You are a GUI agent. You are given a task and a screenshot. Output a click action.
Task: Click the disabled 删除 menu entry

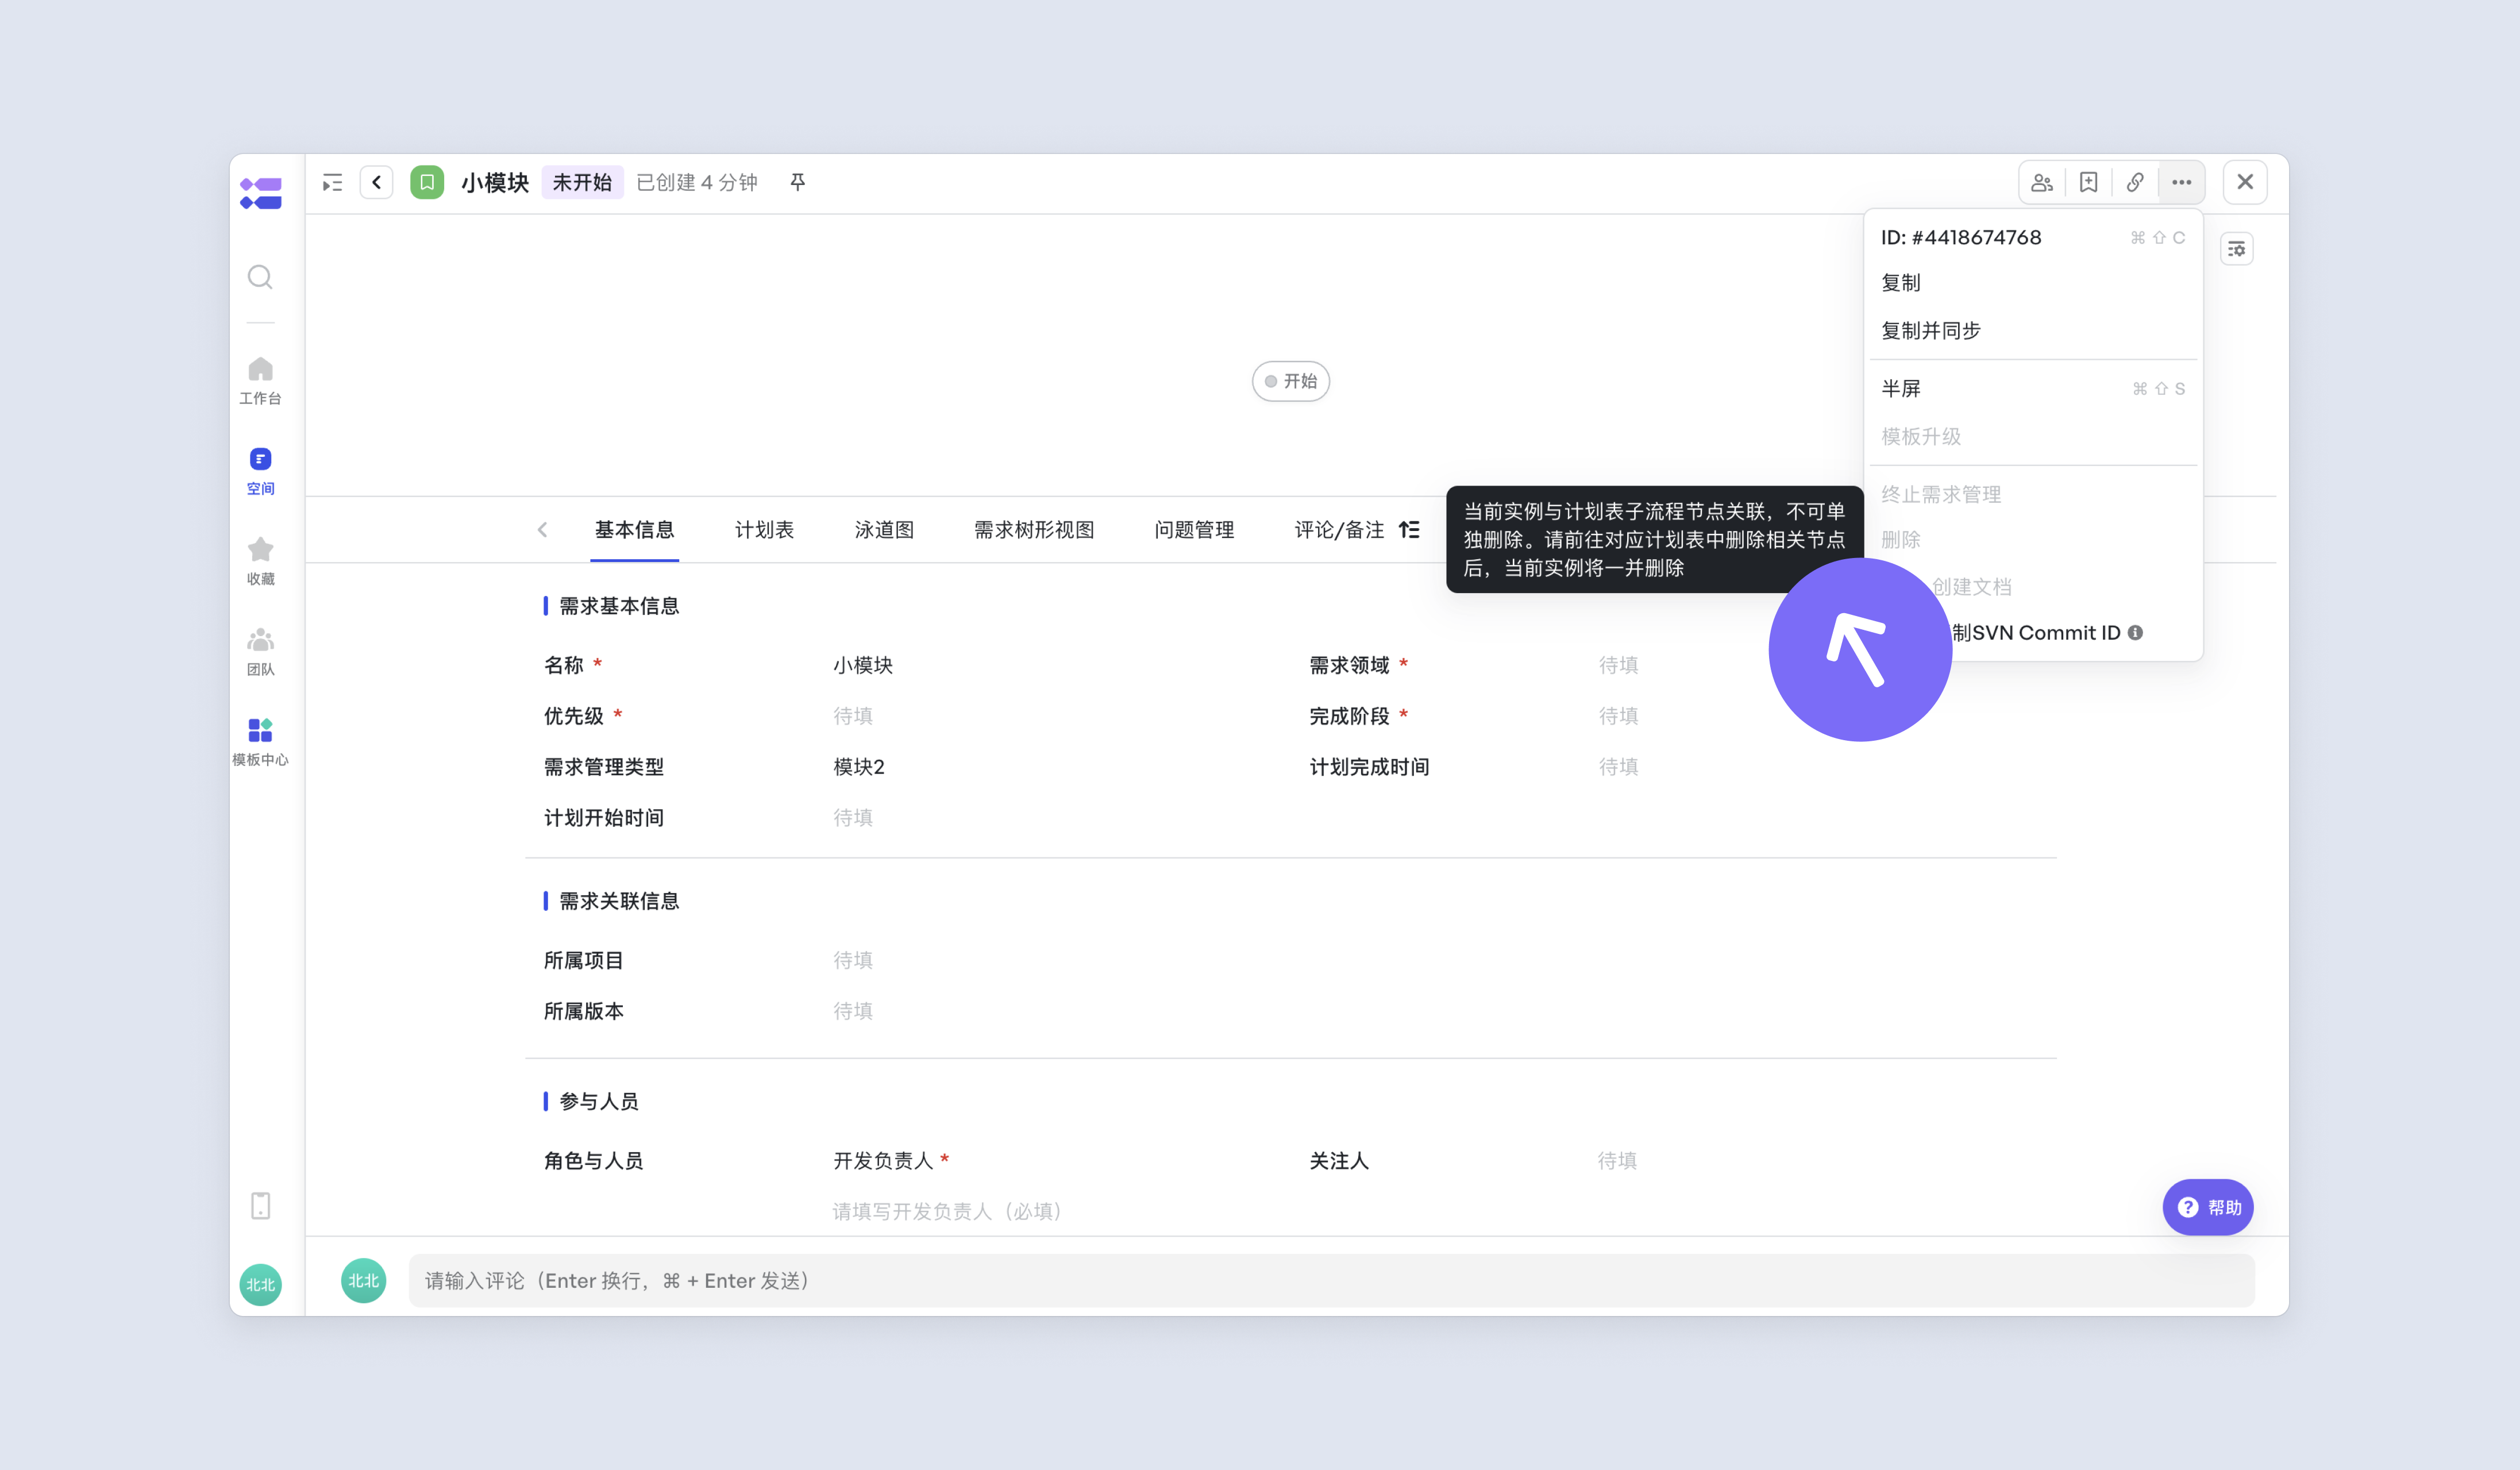click(x=2032, y=540)
